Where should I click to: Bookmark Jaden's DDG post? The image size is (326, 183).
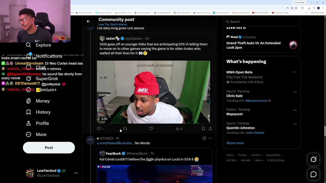(203, 129)
